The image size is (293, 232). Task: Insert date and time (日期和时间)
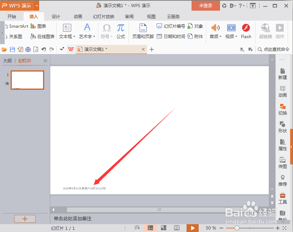click(171, 36)
